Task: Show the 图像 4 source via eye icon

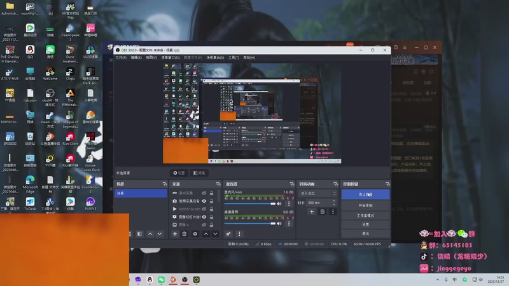Action: (x=204, y=225)
